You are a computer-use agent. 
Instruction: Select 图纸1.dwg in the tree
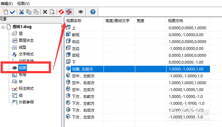pos(22,27)
